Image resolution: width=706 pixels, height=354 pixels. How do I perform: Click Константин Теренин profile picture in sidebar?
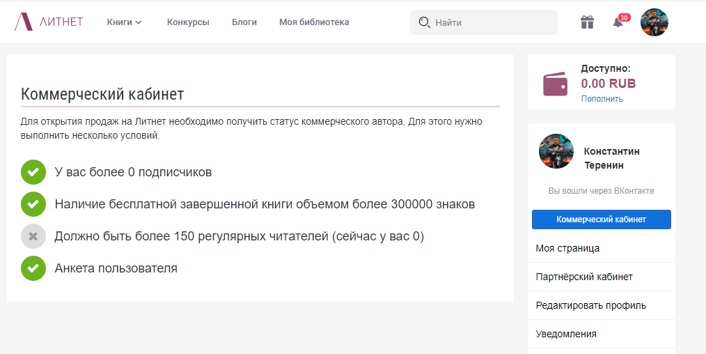[556, 151]
